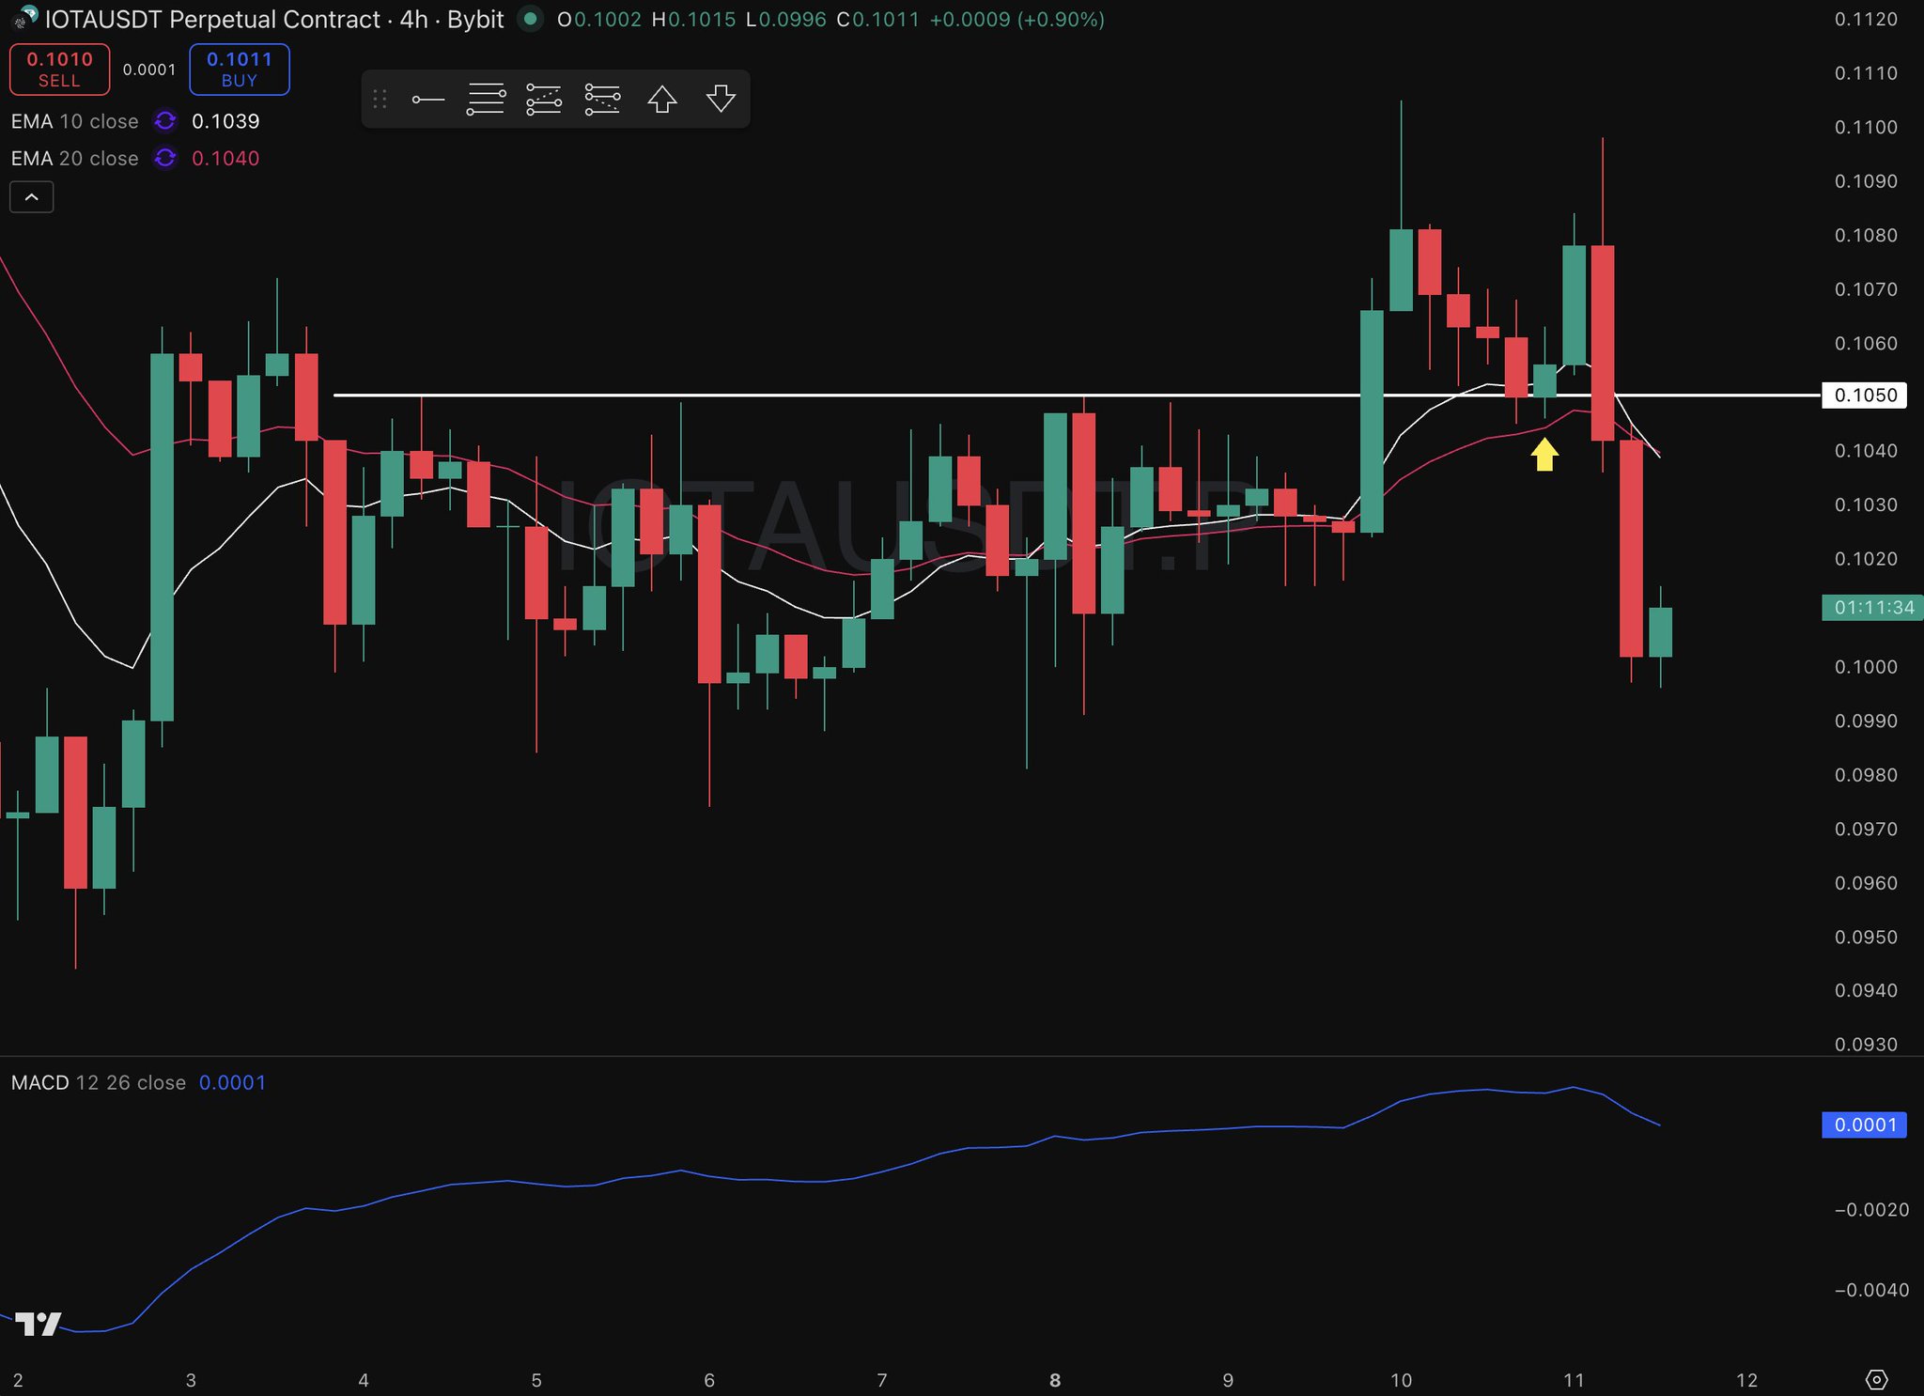1924x1396 pixels.
Task: Open chart settings gear icon
Action: tap(1876, 1379)
